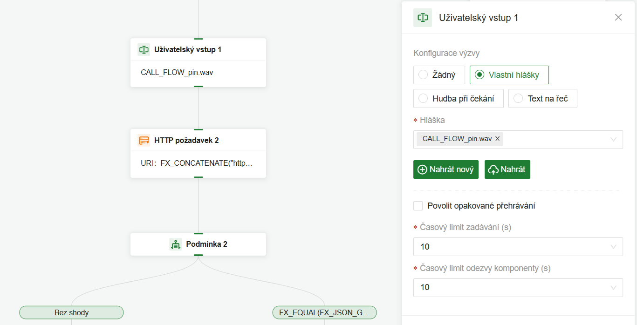Click the user input icon in panel header
The image size is (637, 325).
(423, 18)
